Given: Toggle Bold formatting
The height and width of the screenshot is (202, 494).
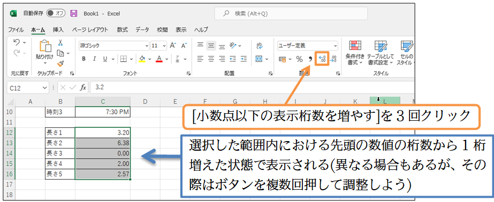Looking at the screenshot, I should point(84,59).
